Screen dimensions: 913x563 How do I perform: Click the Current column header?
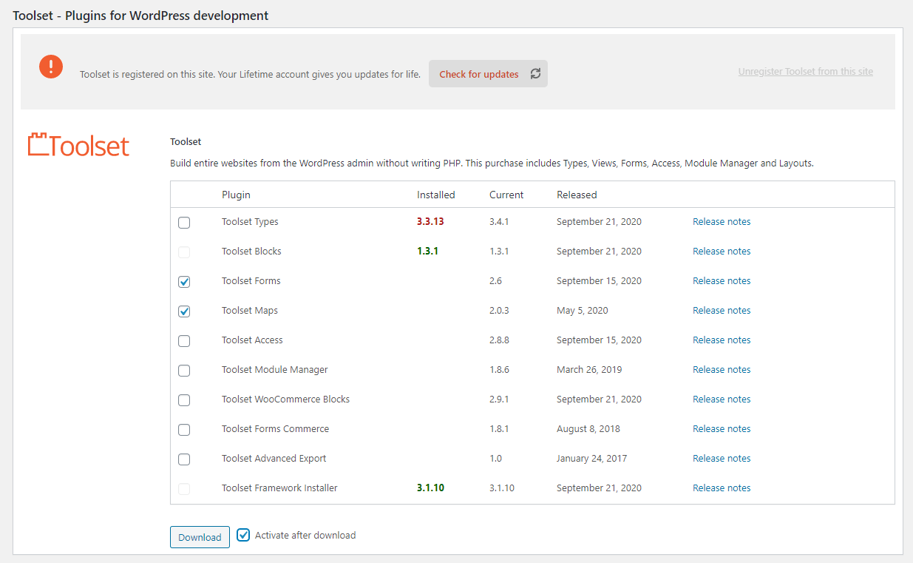[506, 195]
